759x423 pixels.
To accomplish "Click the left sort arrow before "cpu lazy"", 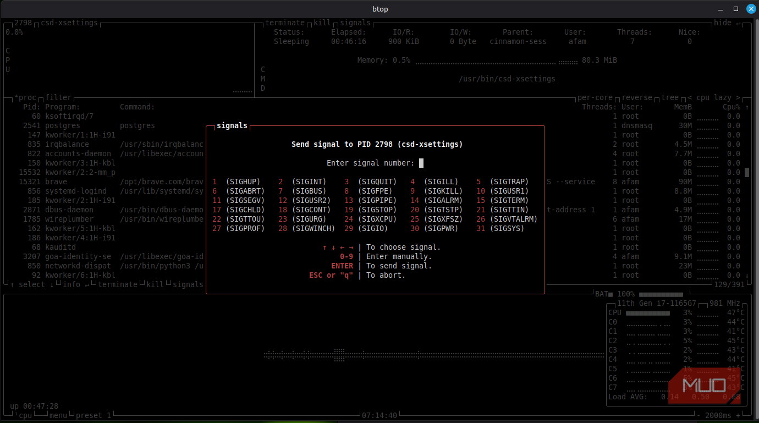I will click(690, 97).
